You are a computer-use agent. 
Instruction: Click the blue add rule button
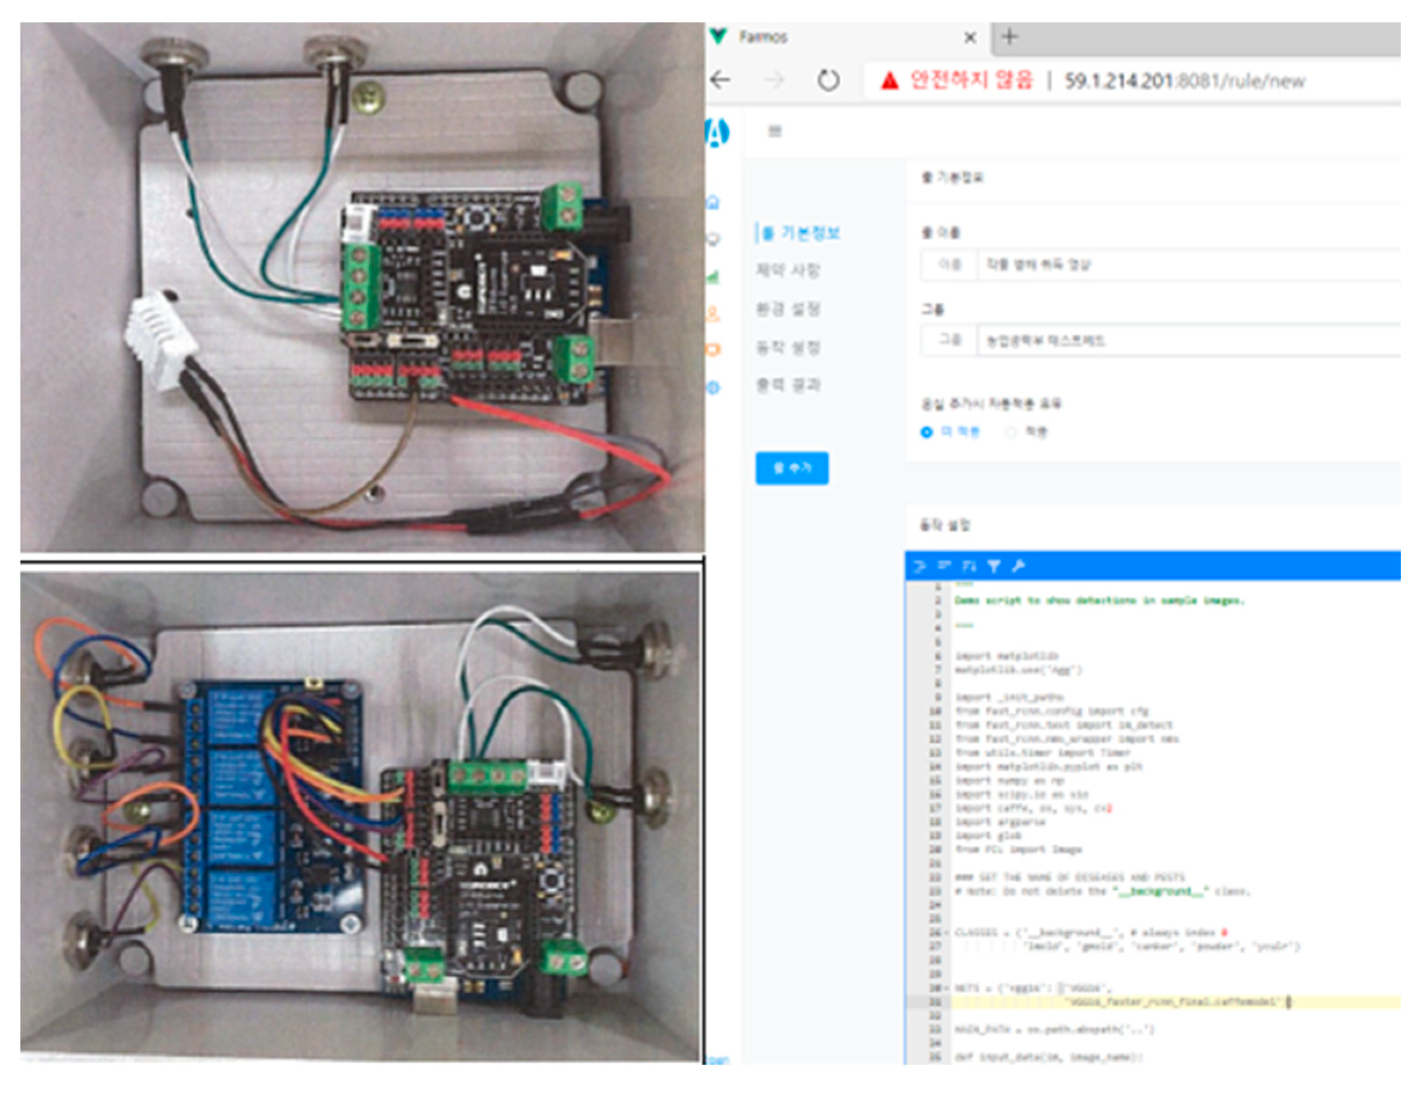pos(791,468)
